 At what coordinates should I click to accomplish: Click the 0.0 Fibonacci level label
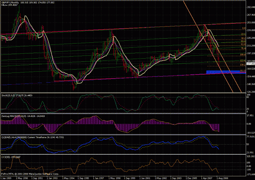tap(244, 28)
